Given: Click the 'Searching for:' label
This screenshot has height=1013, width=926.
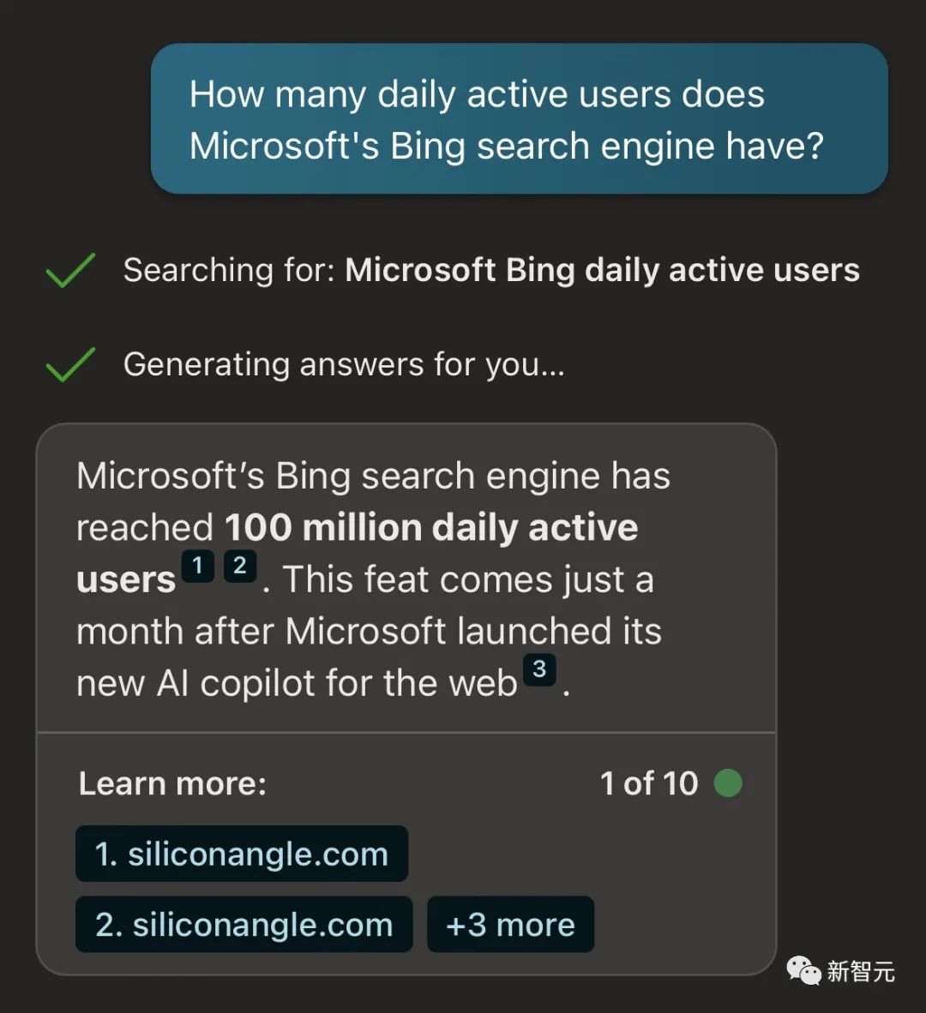Looking at the screenshot, I should (x=229, y=270).
